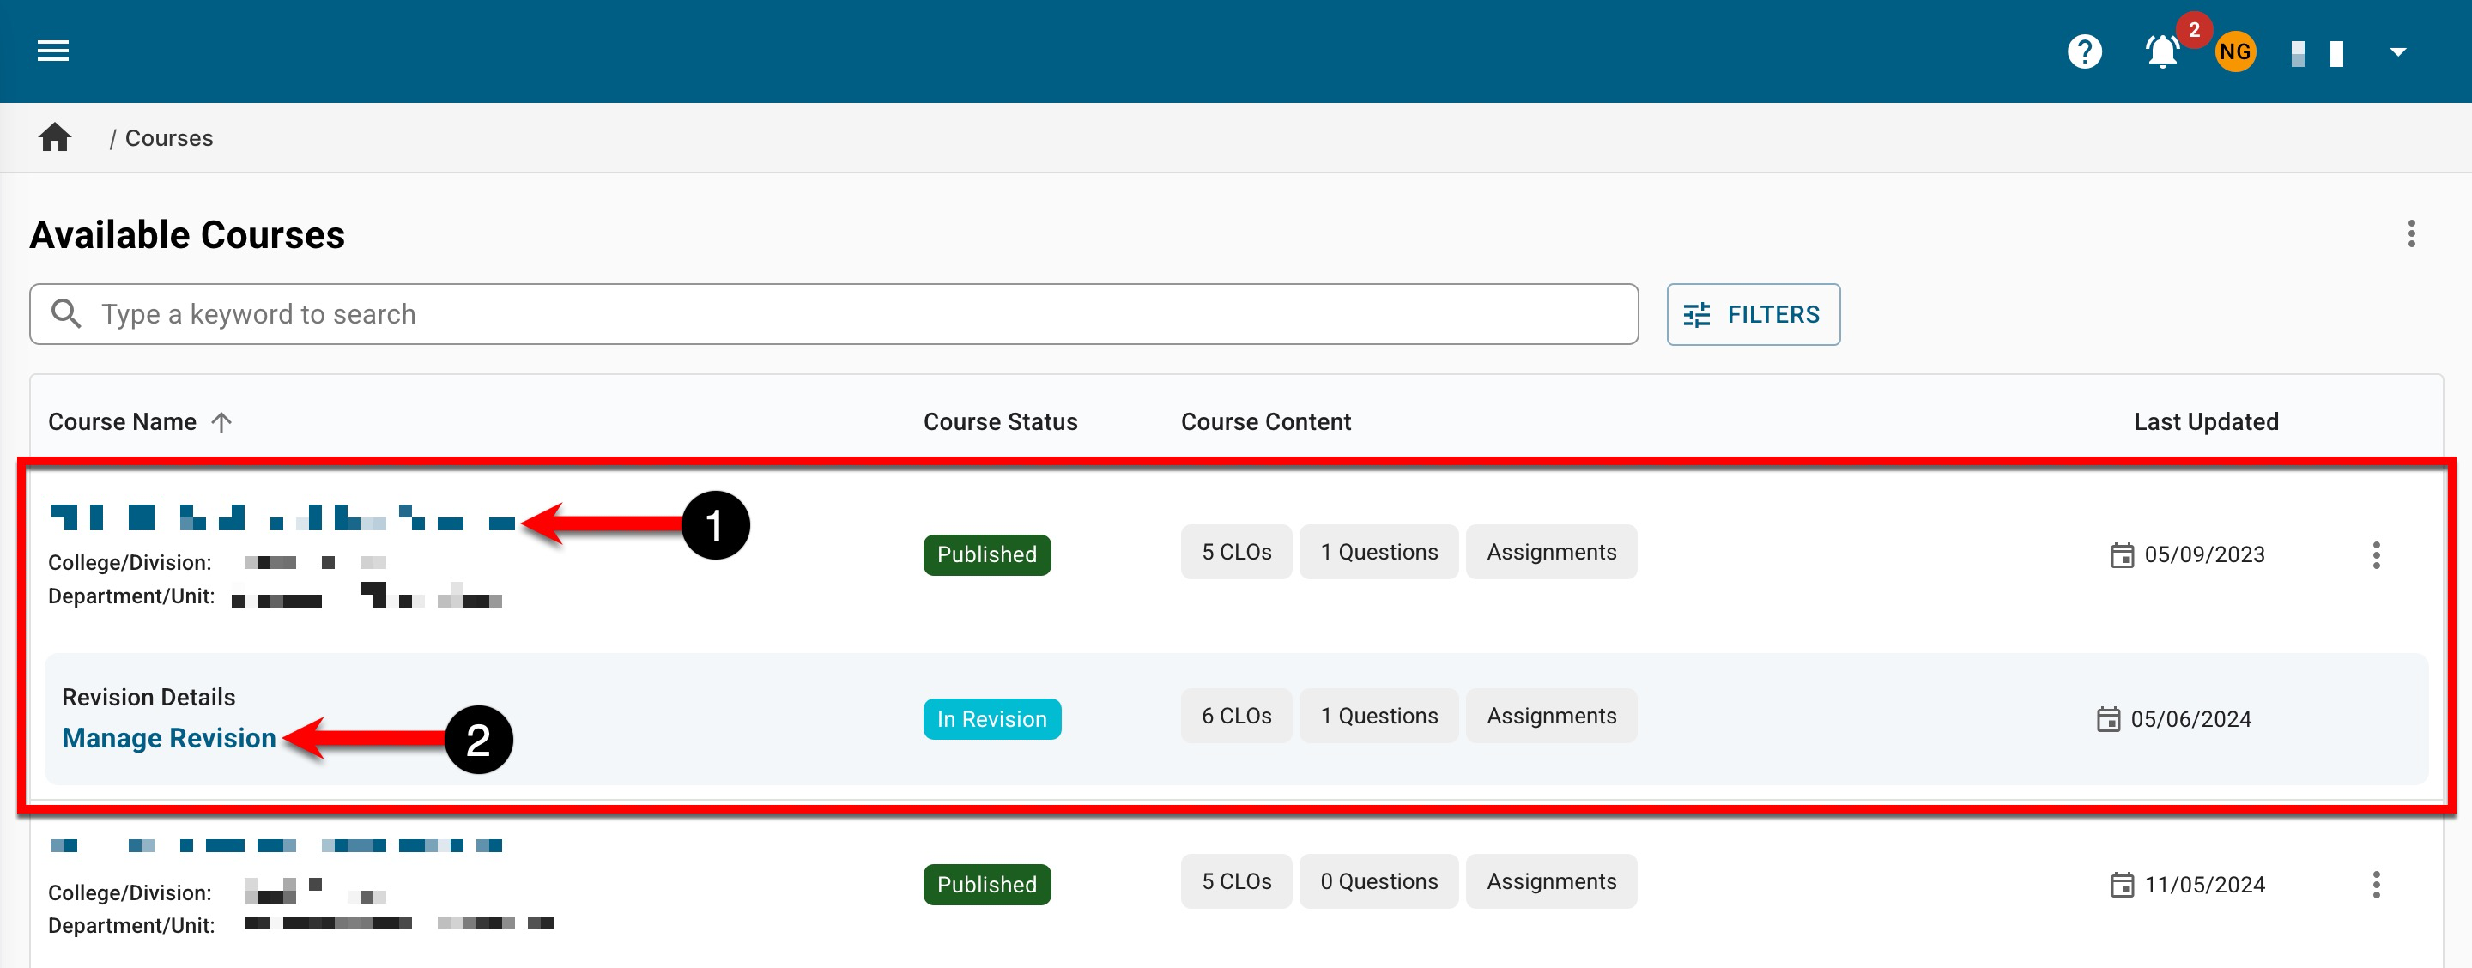
Task: Click the keyword search field
Action: coord(833,315)
